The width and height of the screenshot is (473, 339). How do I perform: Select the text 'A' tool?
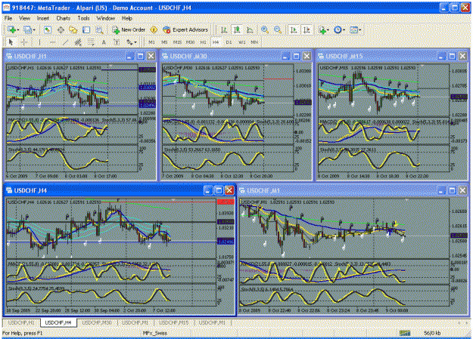click(x=104, y=42)
